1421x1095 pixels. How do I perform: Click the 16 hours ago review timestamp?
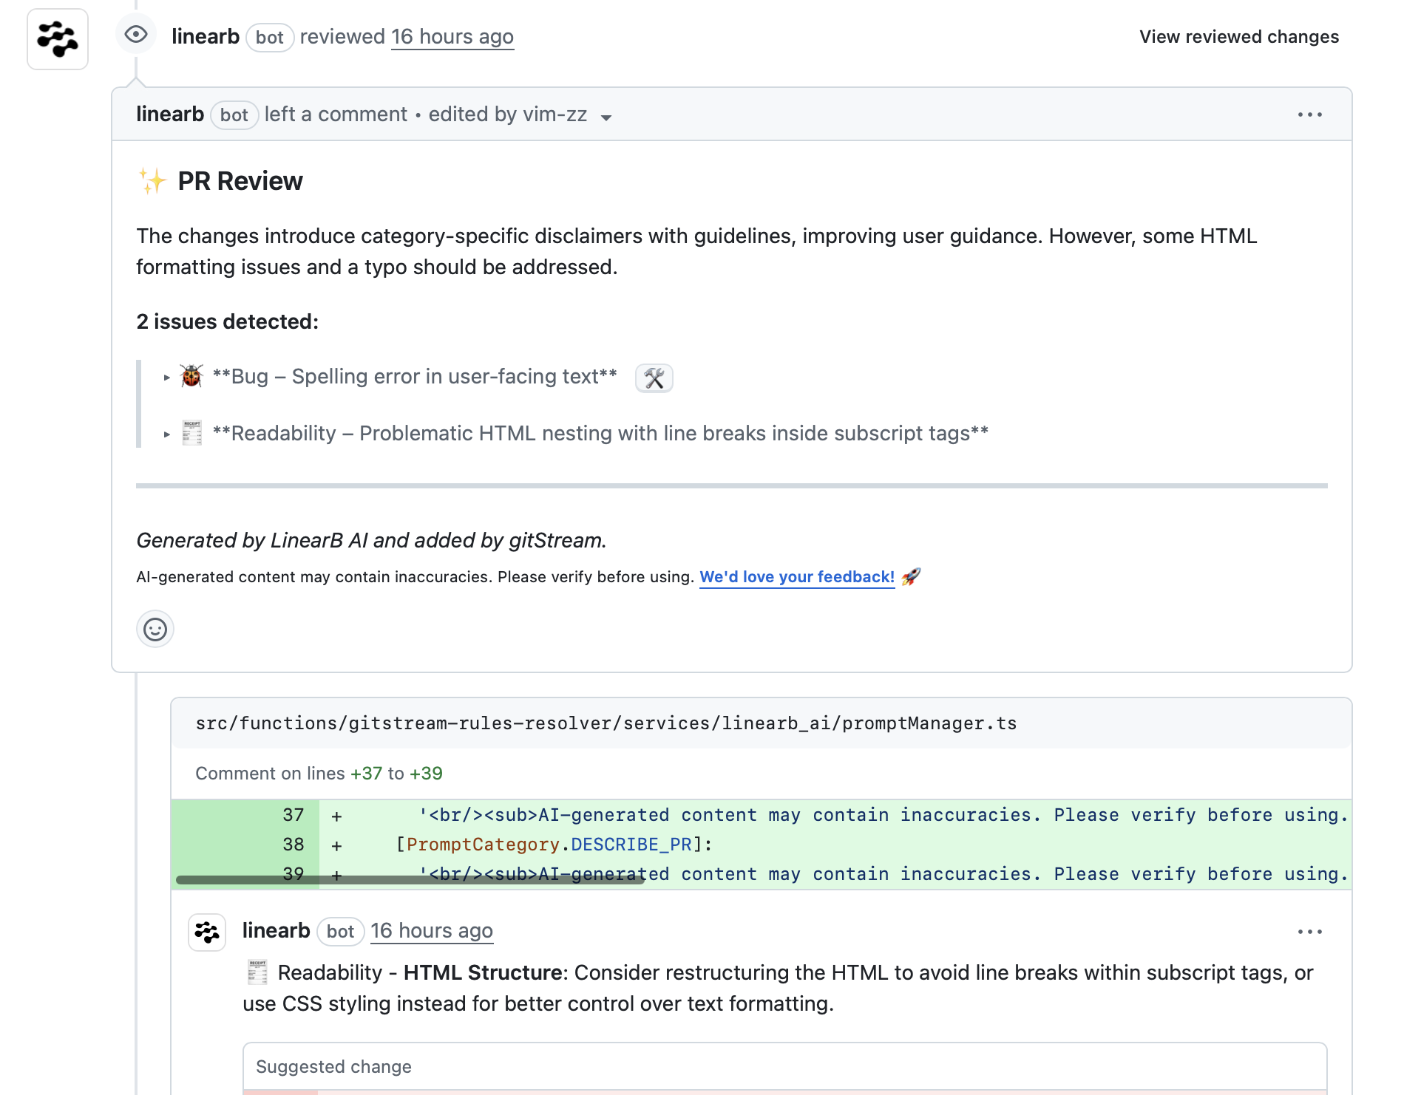452,37
